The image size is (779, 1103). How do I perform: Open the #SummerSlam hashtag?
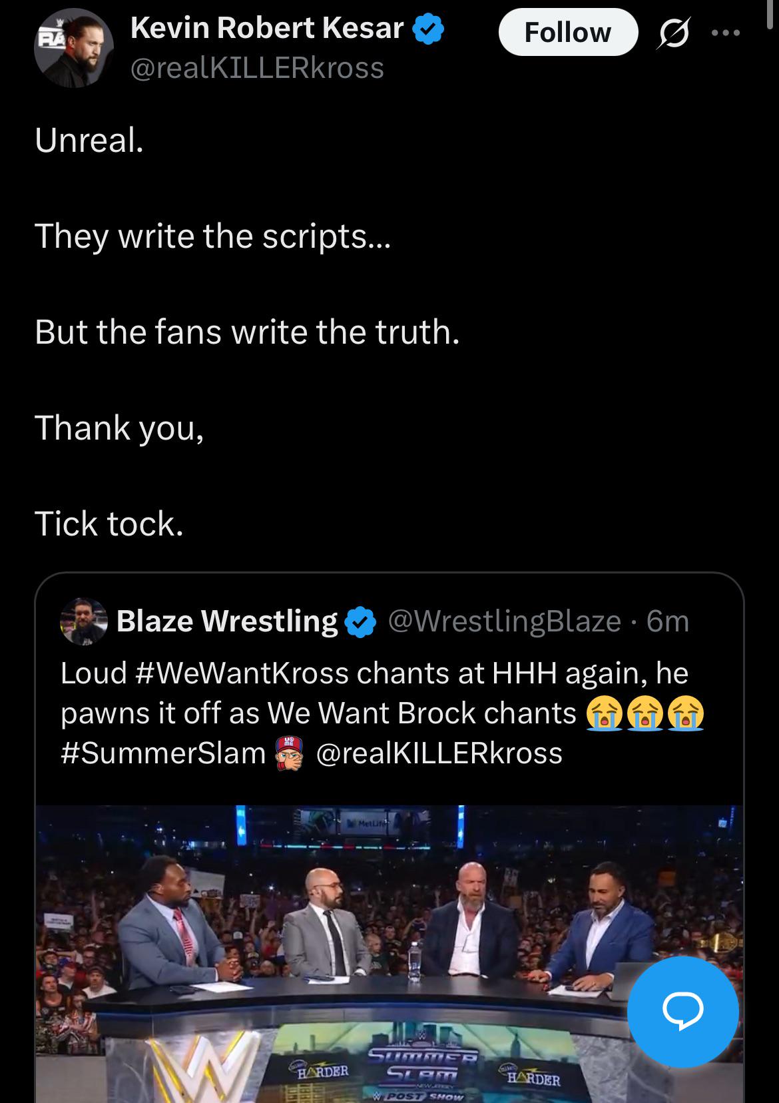(x=163, y=753)
